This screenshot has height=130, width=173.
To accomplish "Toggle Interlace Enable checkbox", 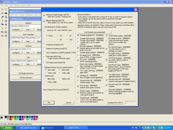I will 44,16.
